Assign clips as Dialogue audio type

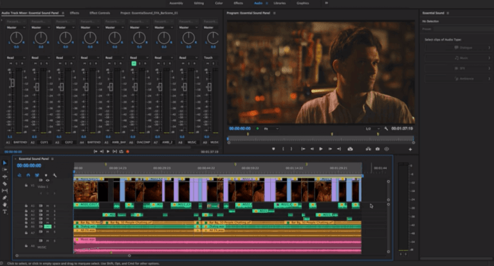[459, 48]
